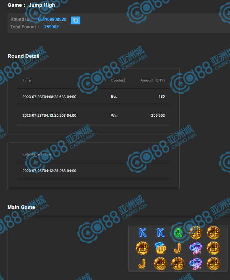Viewport: 230px width, 280px height.
Task: Click the bet amount 180
Action: coord(162,97)
